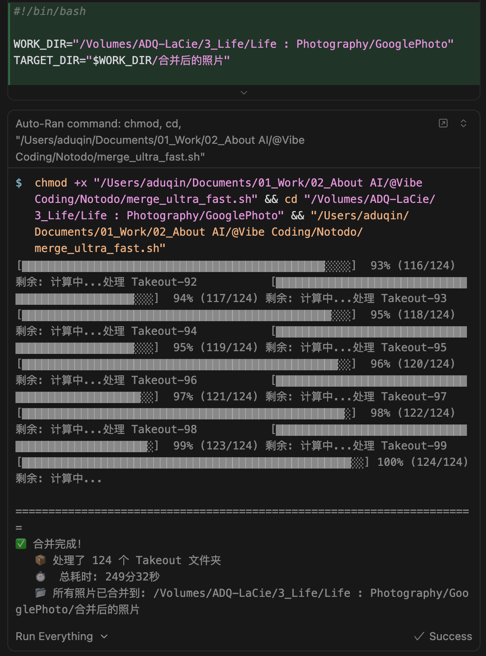The image size is (486, 656).
Task: Click the folder emoji before 所有照片已合并到
Action: point(40,593)
